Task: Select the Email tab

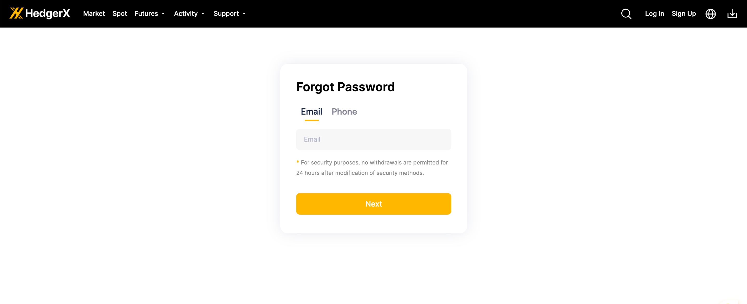Action: click(311, 111)
